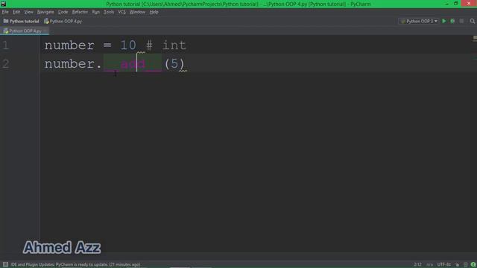
Task: Open Search Everywhere magnifier icon
Action: point(472,21)
